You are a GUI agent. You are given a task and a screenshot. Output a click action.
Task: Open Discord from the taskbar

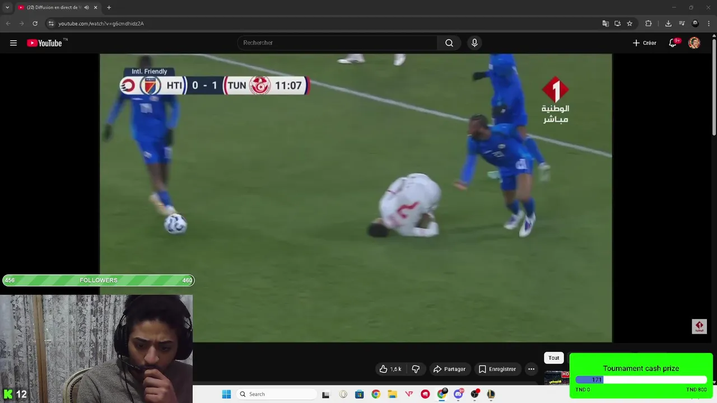(x=458, y=394)
